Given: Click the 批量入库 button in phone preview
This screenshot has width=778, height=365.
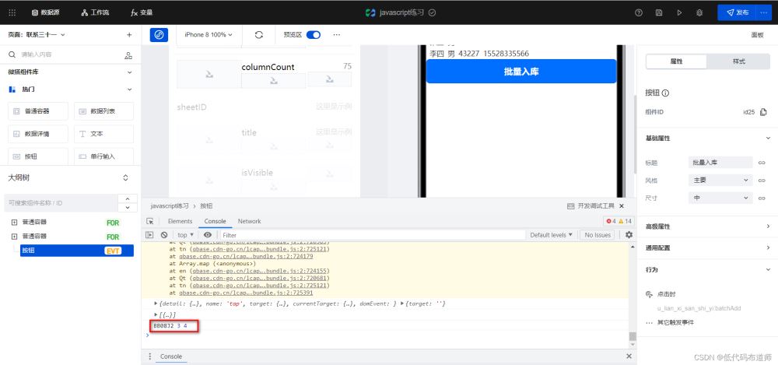Looking at the screenshot, I should click(521, 72).
